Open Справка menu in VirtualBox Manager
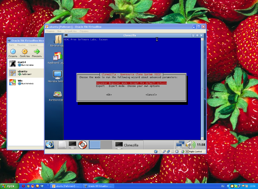 [x=33, y=45]
